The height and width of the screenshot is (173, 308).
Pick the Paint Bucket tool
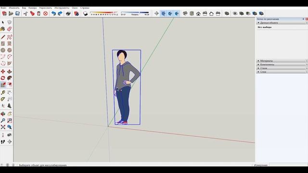[3, 29]
